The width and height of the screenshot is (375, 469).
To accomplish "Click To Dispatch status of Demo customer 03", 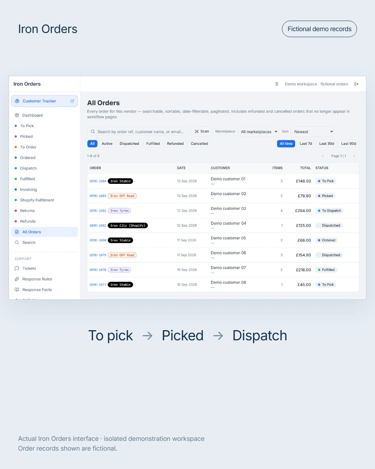I will (330, 211).
